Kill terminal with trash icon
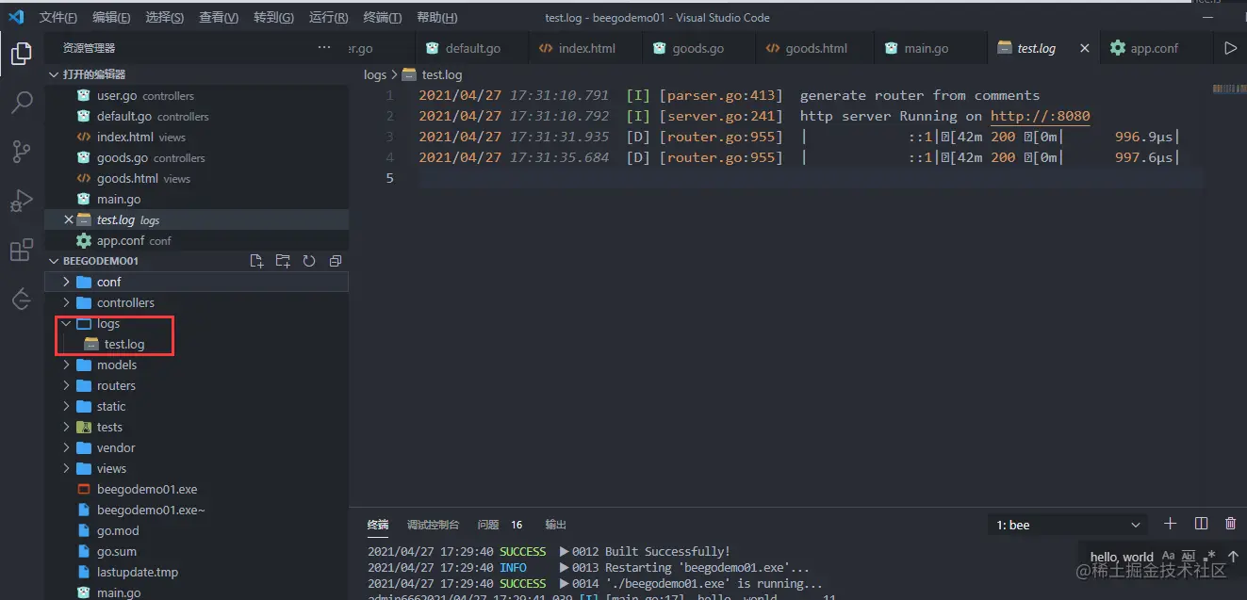Screen dimensions: 1247x600 pos(1230,524)
